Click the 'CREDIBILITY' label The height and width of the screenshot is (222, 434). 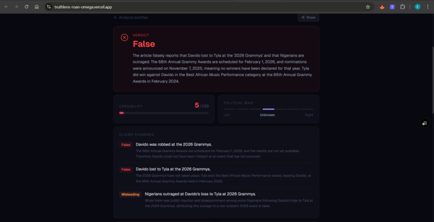131,106
